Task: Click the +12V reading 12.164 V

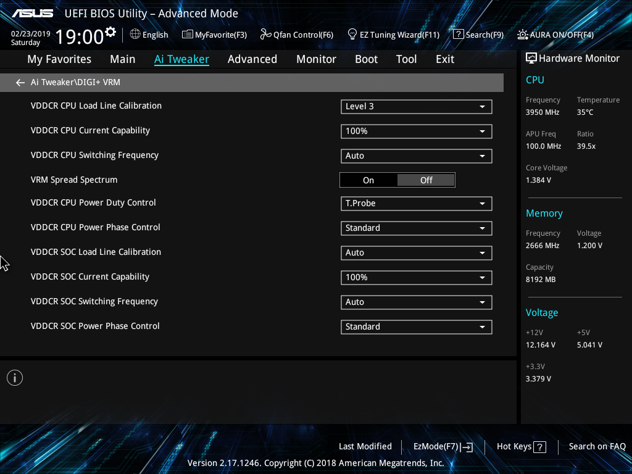Action: point(541,345)
